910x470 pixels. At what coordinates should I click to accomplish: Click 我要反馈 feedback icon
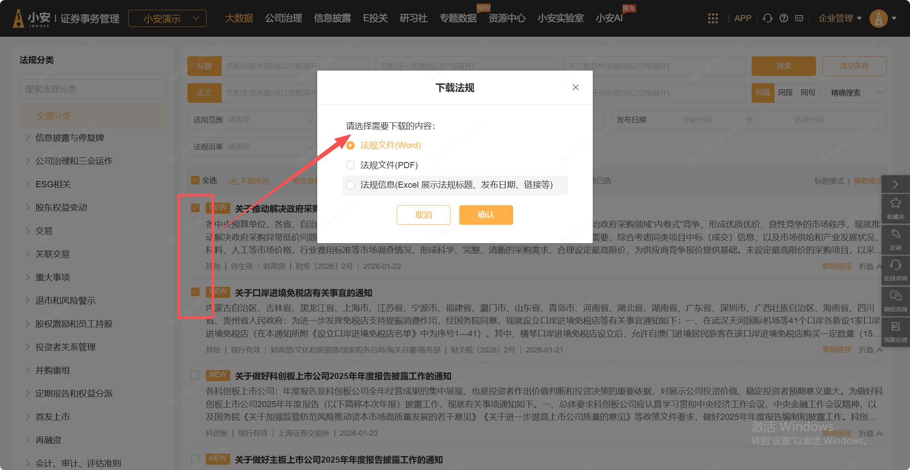(895, 326)
